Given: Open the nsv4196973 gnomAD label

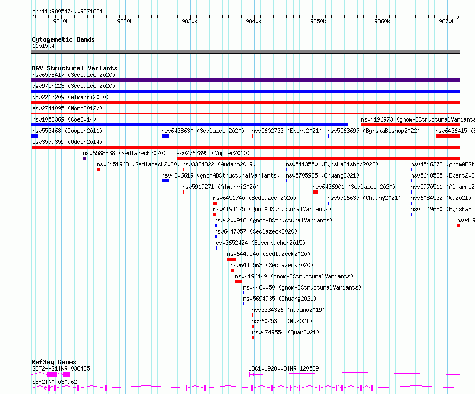Looking at the screenshot, I should click(x=418, y=119).
